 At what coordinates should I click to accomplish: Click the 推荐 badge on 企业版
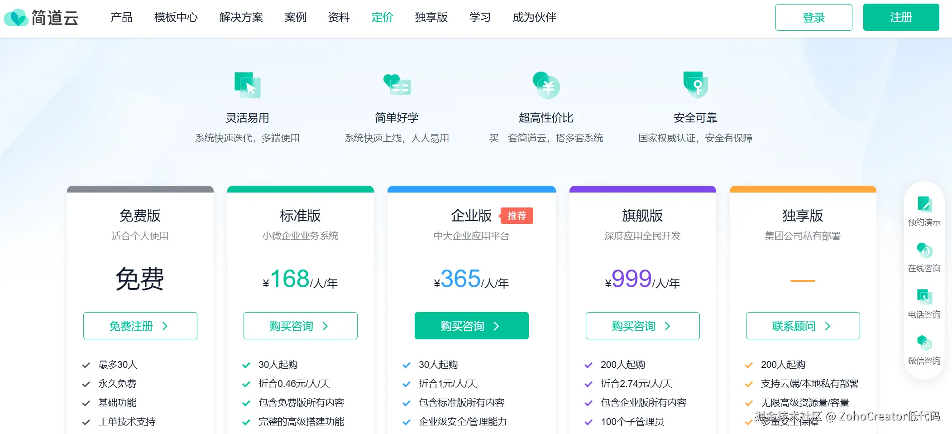pos(517,216)
